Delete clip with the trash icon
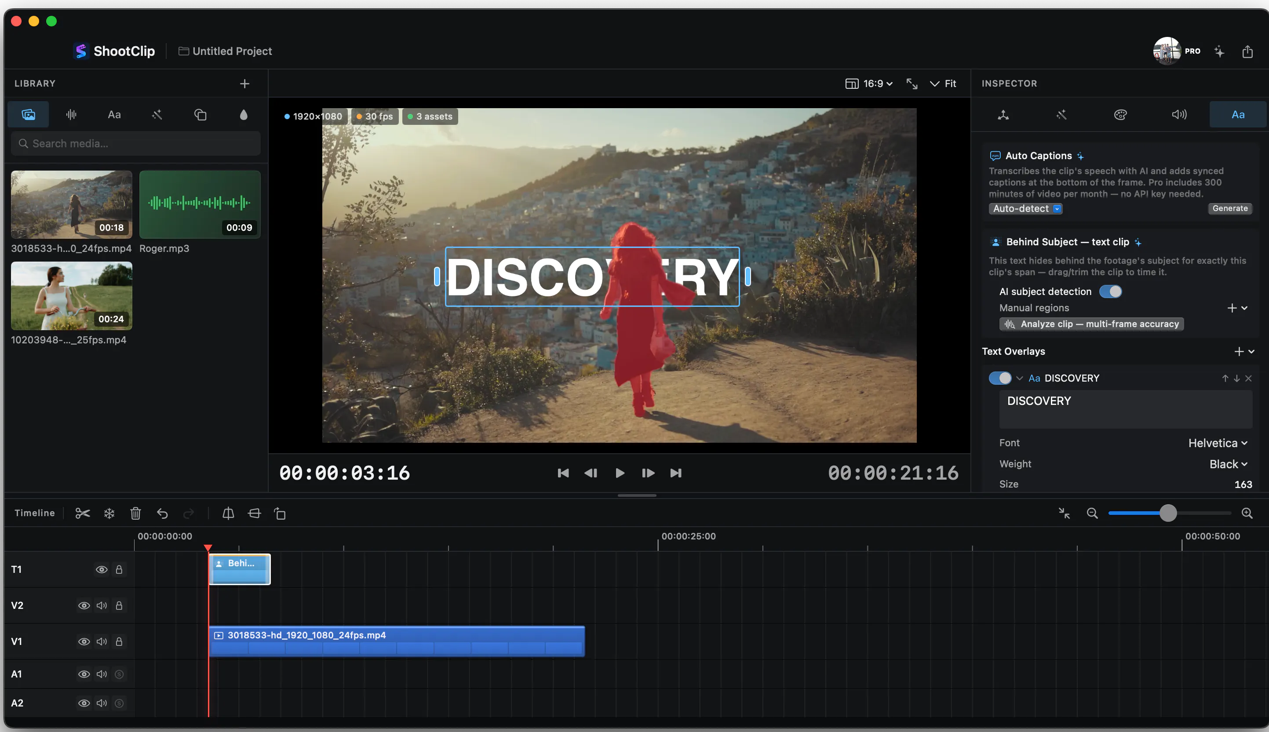The width and height of the screenshot is (1269, 732). pos(135,513)
